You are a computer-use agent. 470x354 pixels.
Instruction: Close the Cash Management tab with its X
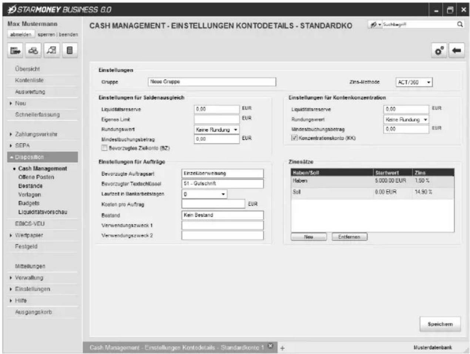coord(271,346)
